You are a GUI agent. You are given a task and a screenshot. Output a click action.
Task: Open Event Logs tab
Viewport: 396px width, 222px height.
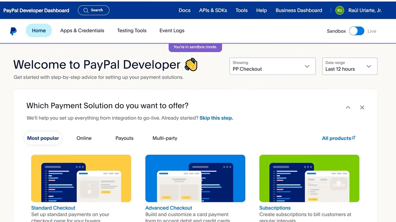coord(172,30)
